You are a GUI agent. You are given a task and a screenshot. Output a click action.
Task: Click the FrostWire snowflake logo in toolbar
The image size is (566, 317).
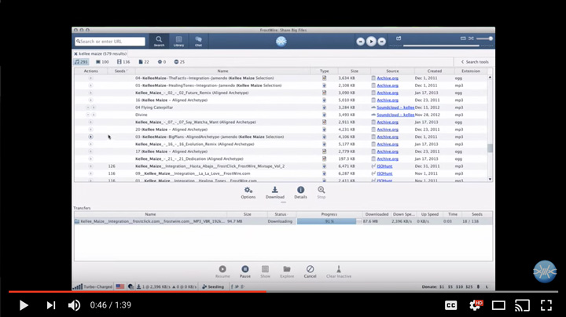pyautogui.click(x=281, y=41)
